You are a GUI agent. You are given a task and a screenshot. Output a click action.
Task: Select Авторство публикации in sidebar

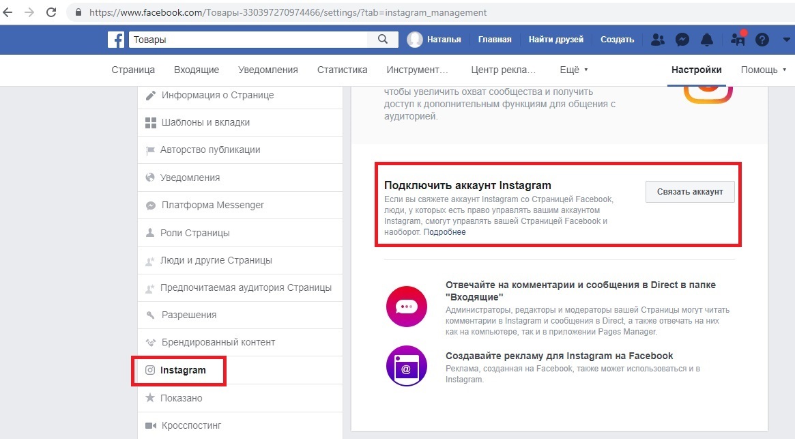pyautogui.click(x=240, y=150)
